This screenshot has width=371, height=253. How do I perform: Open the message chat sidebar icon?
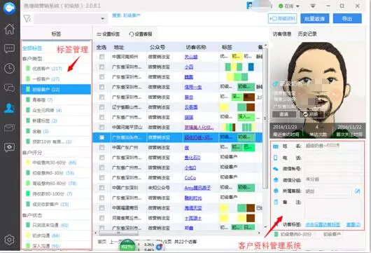(10, 48)
